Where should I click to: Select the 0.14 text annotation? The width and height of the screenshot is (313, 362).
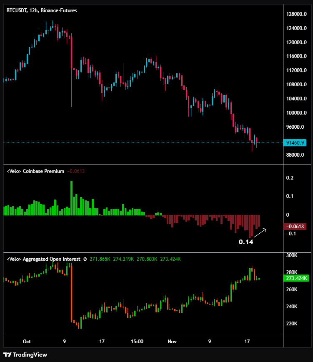(245, 242)
